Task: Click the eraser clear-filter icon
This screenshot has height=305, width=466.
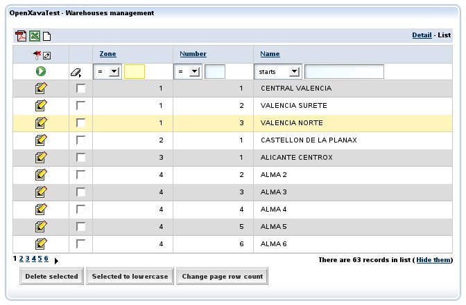Action: pyautogui.click(x=76, y=72)
